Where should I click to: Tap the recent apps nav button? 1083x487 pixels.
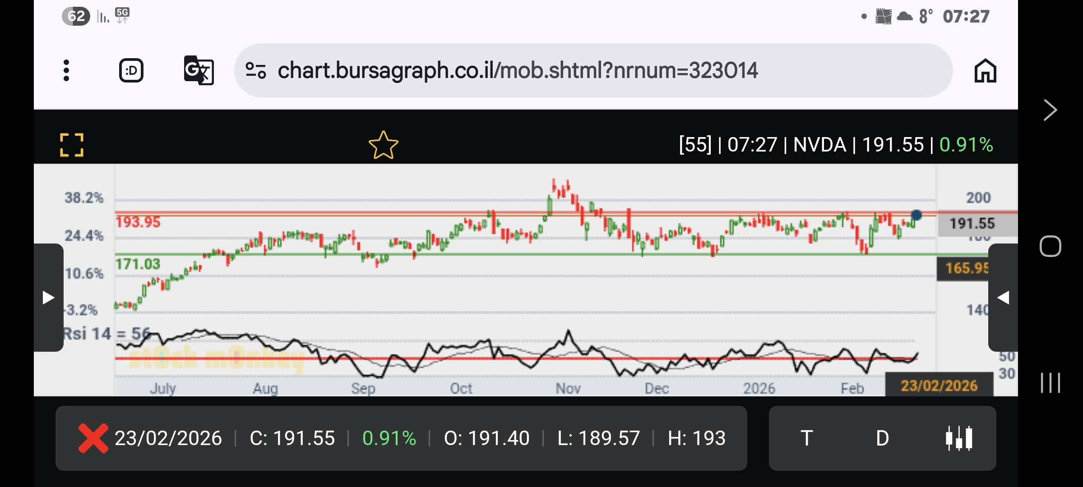pyautogui.click(x=1050, y=383)
